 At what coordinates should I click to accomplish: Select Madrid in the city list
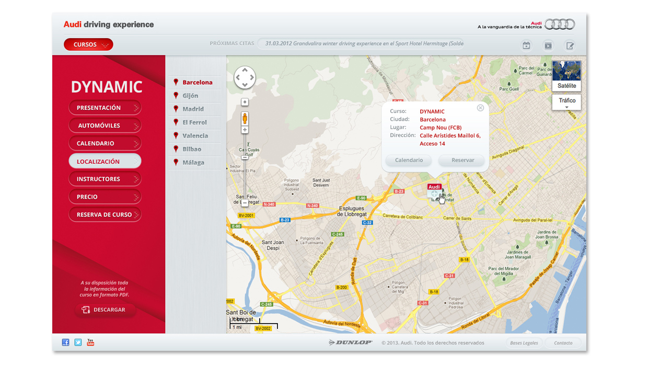(193, 109)
